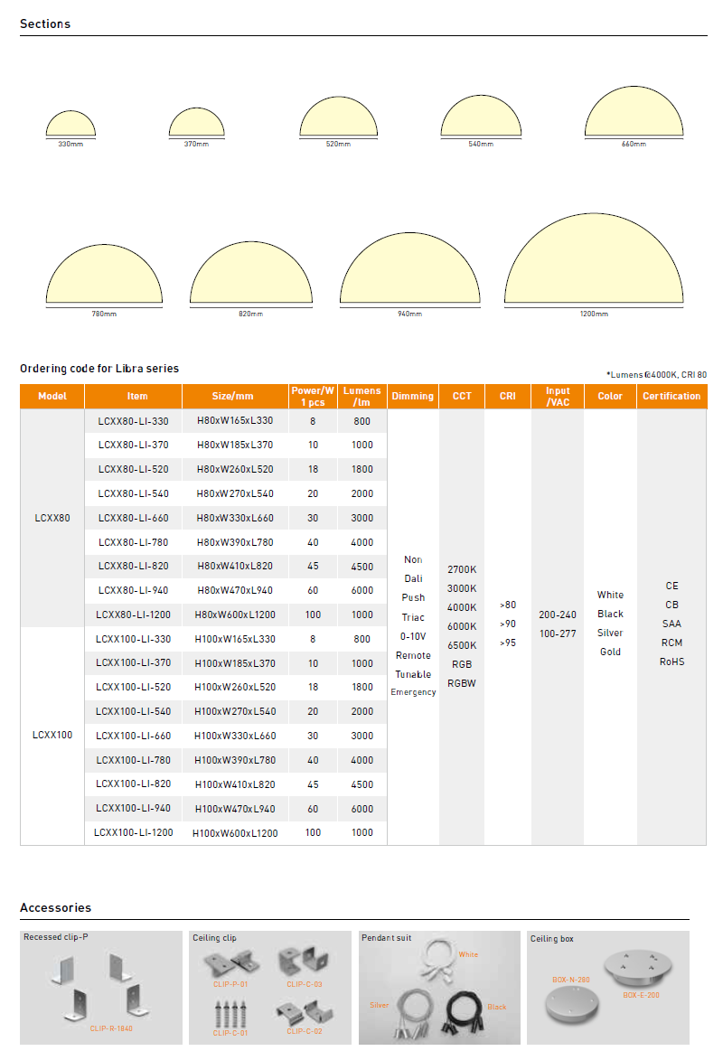Screen dimensions: 723x1051
Task: Click the CLIP-P-01 label
Action: pos(230,984)
